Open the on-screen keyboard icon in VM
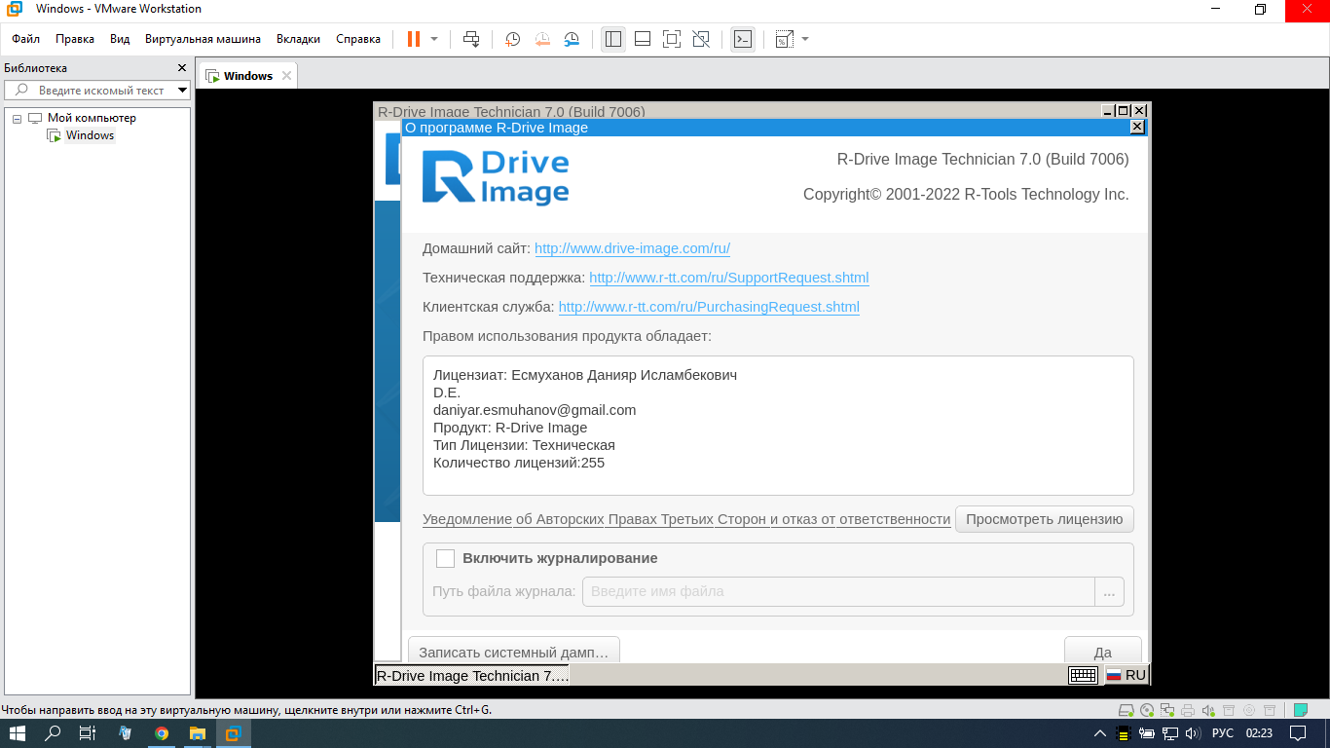This screenshot has height=748, width=1330. click(x=1083, y=675)
